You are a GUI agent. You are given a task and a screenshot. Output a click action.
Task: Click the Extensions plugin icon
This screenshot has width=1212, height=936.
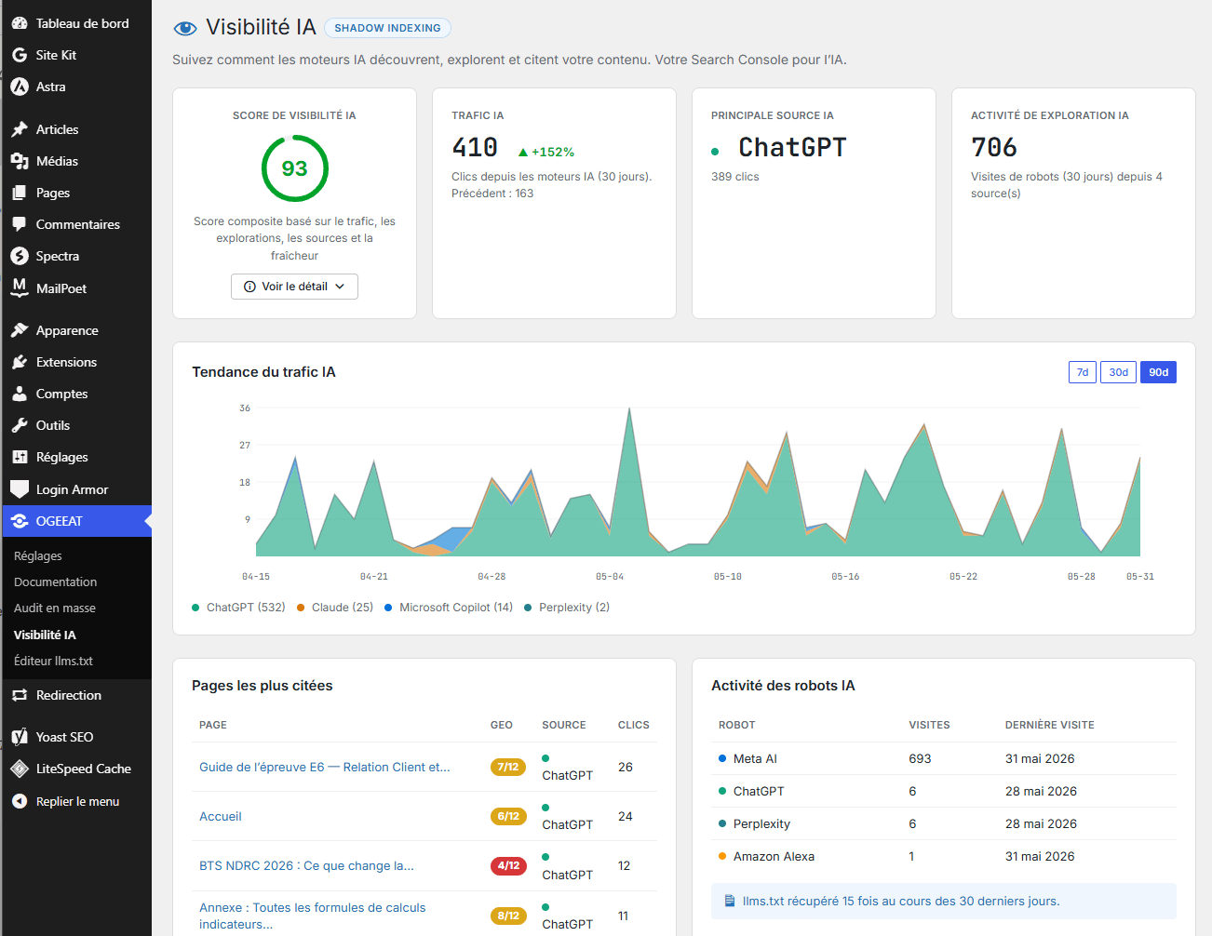[20, 362]
